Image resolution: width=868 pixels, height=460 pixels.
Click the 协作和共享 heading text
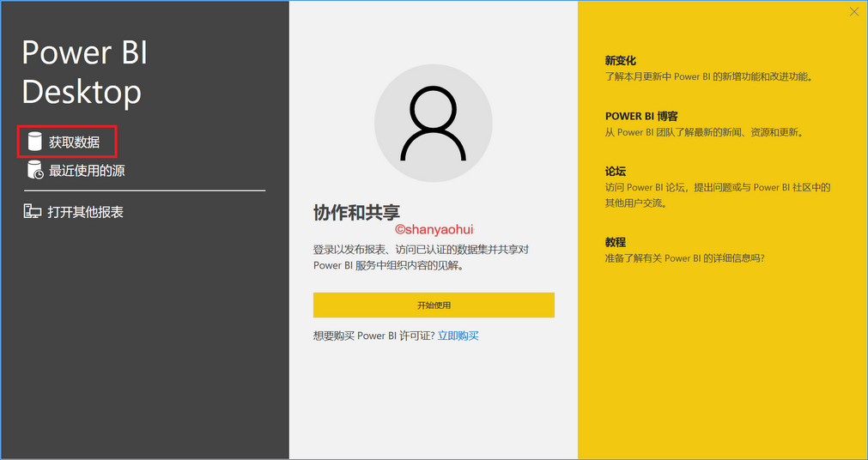coord(356,213)
